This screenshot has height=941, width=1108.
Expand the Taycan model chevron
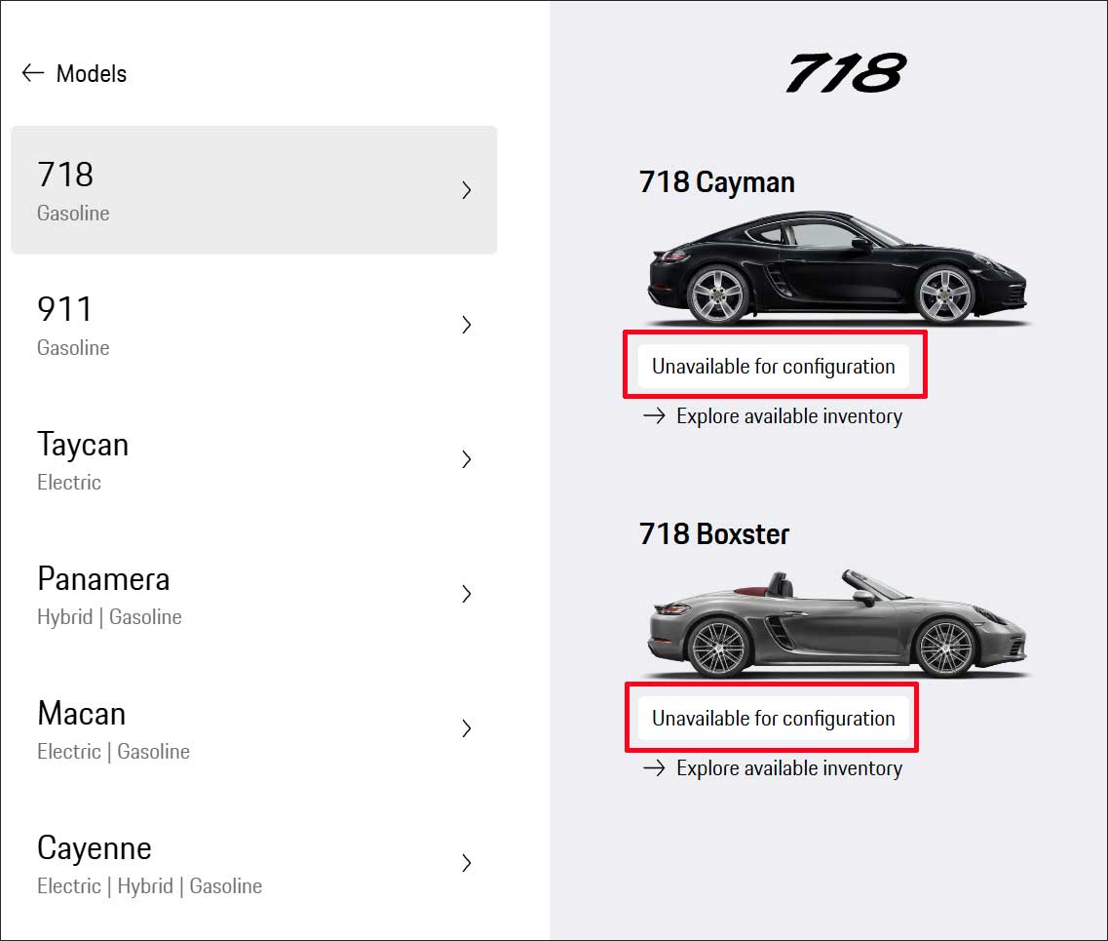coord(467,459)
